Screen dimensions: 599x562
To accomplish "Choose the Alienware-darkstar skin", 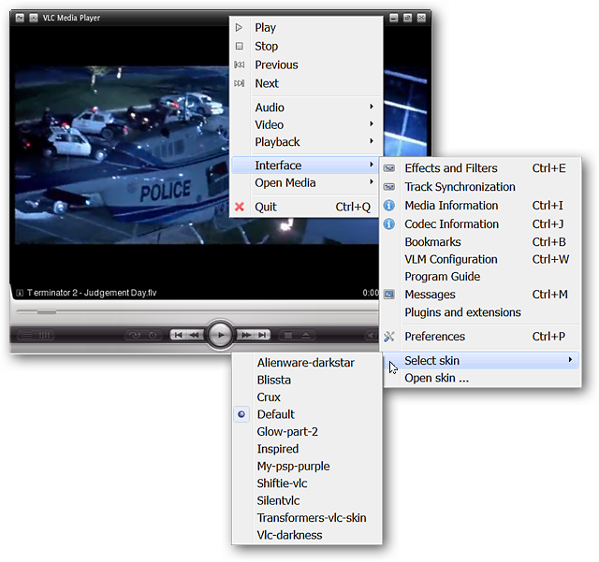I will 305,363.
